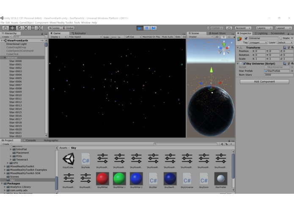
Task: Open the Shaded draw mode dropdown
Action: [201, 37]
